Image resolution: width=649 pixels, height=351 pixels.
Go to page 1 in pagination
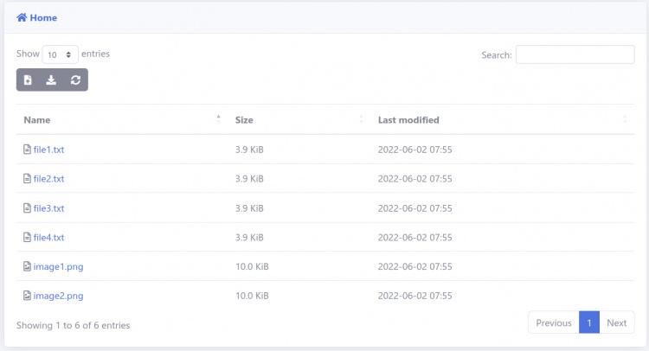tap(588, 322)
